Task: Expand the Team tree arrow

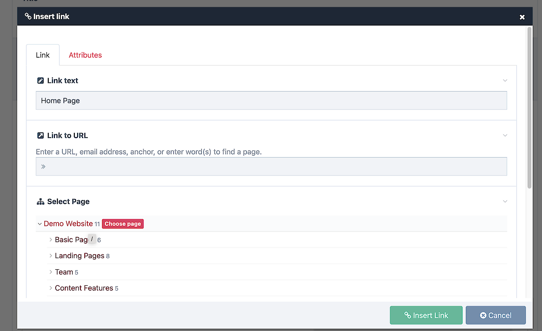Action: pos(51,272)
